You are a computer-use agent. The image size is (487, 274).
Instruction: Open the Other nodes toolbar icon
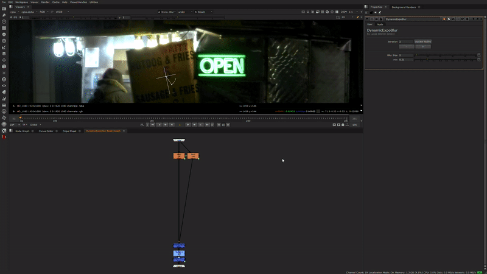4,105
